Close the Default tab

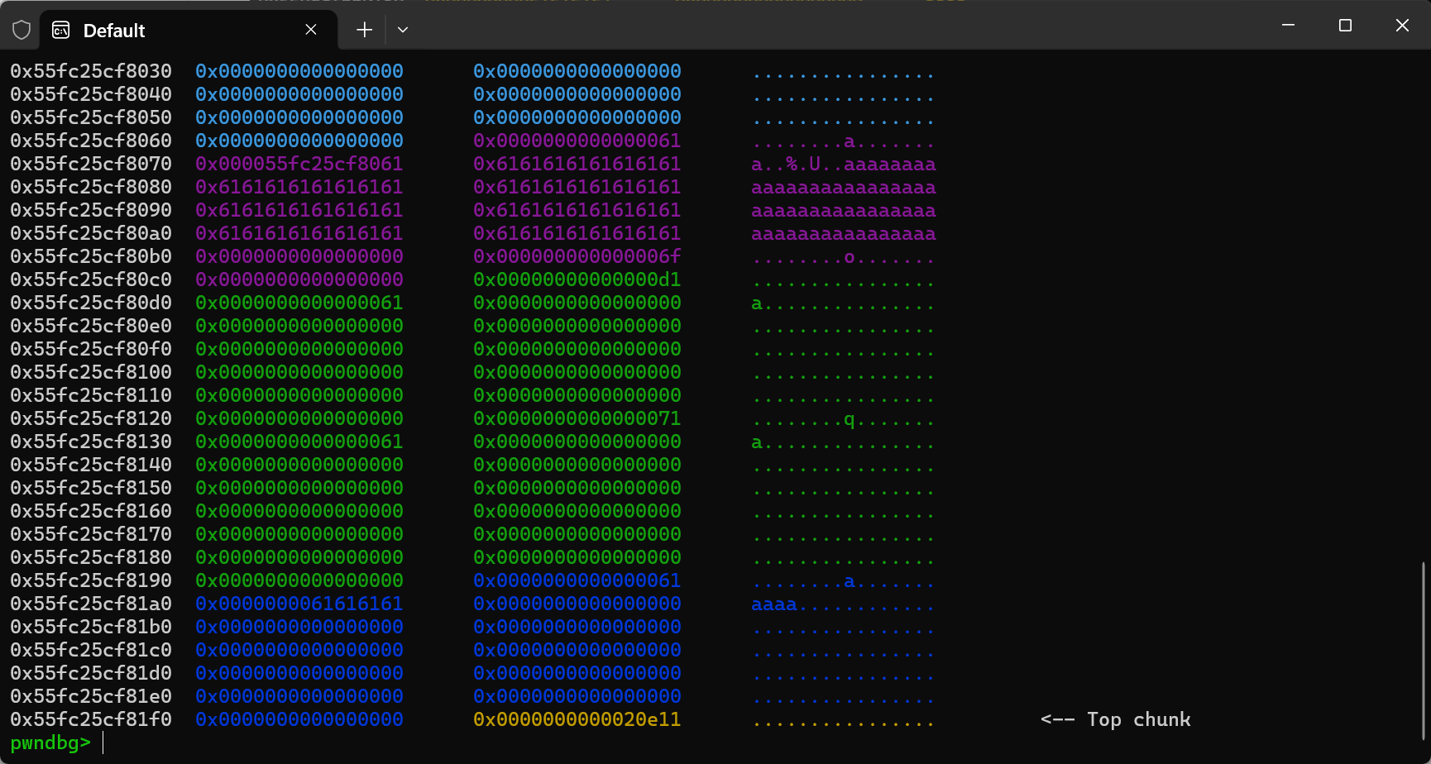311,30
